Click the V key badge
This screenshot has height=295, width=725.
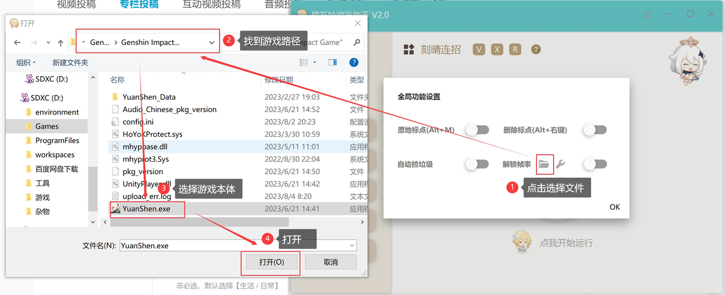(479, 49)
